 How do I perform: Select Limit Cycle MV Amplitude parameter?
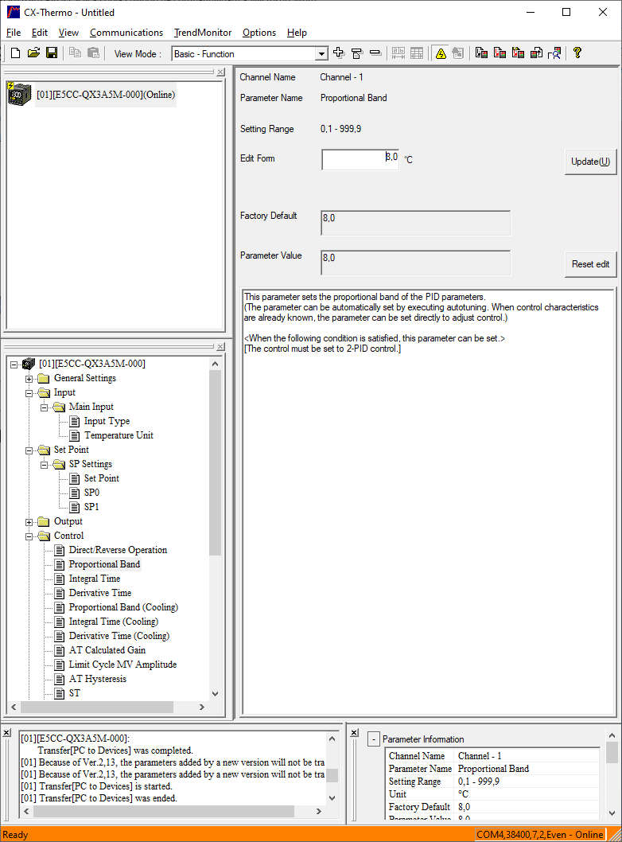click(x=122, y=665)
